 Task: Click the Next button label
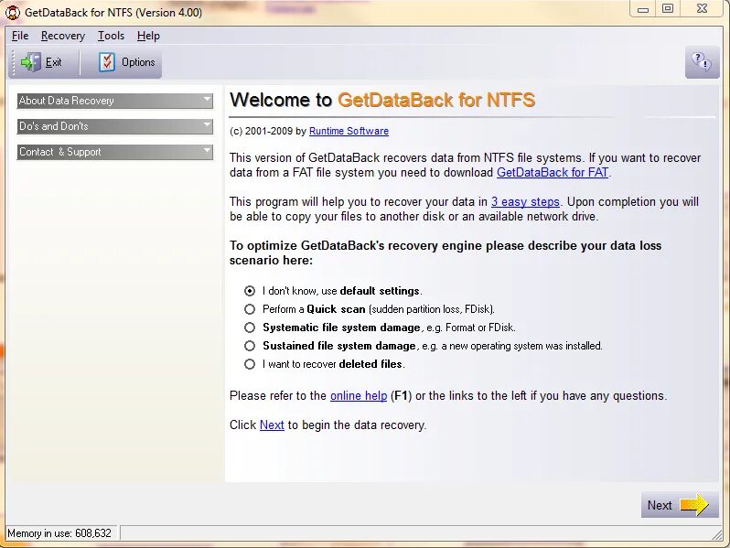point(660,505)
